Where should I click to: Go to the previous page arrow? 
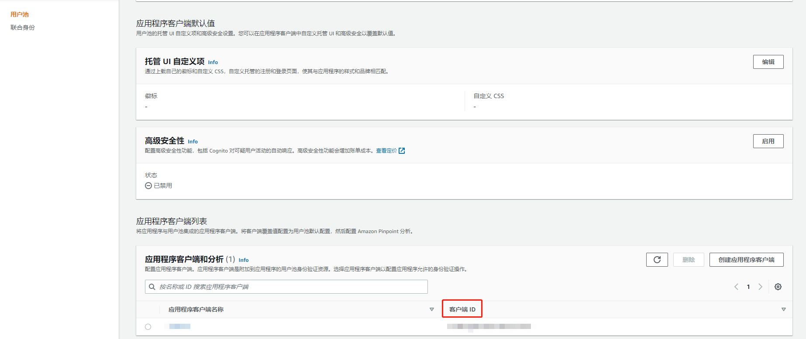(736, 287)
